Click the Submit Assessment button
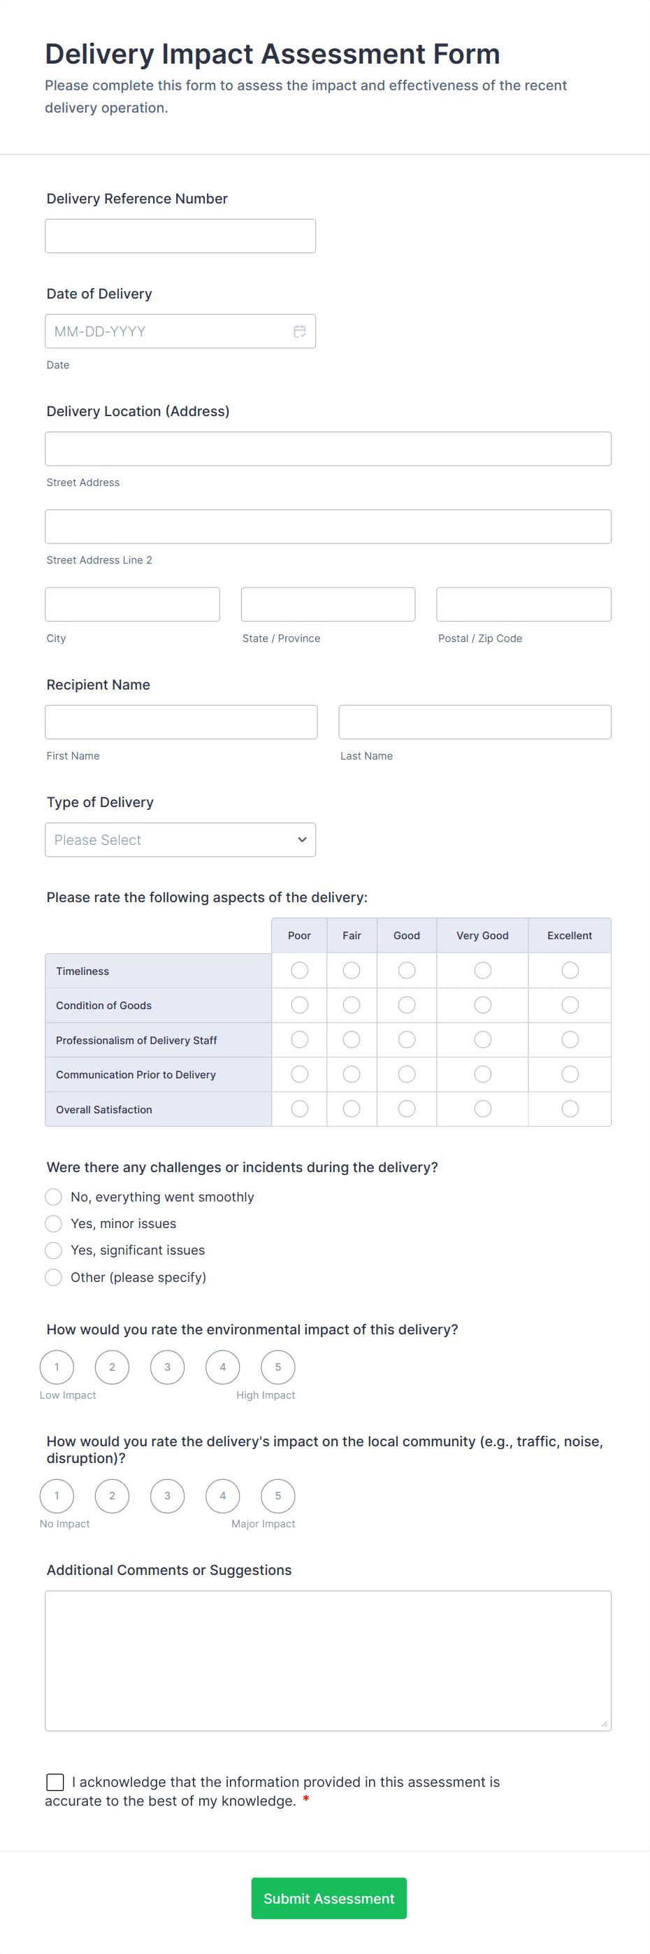Image resolution: width=650 pixels, height=1954 pixels. pos(328,1898)
